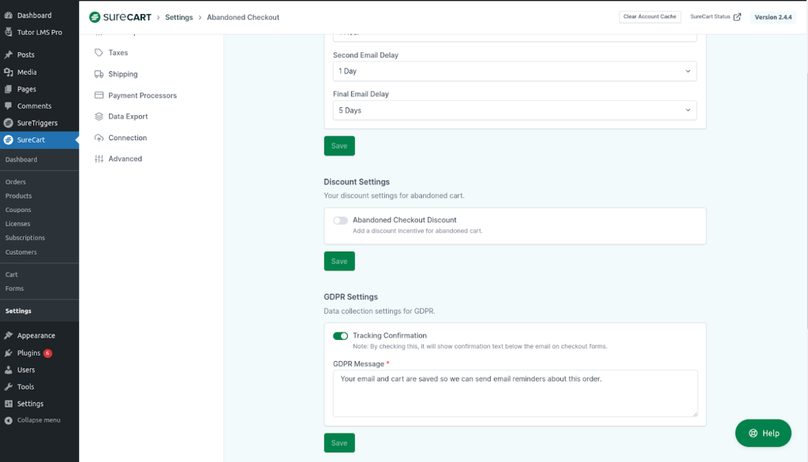Click the Payment Processors card icon
This screenshot has width=808, height=462.
click(99, 95)
